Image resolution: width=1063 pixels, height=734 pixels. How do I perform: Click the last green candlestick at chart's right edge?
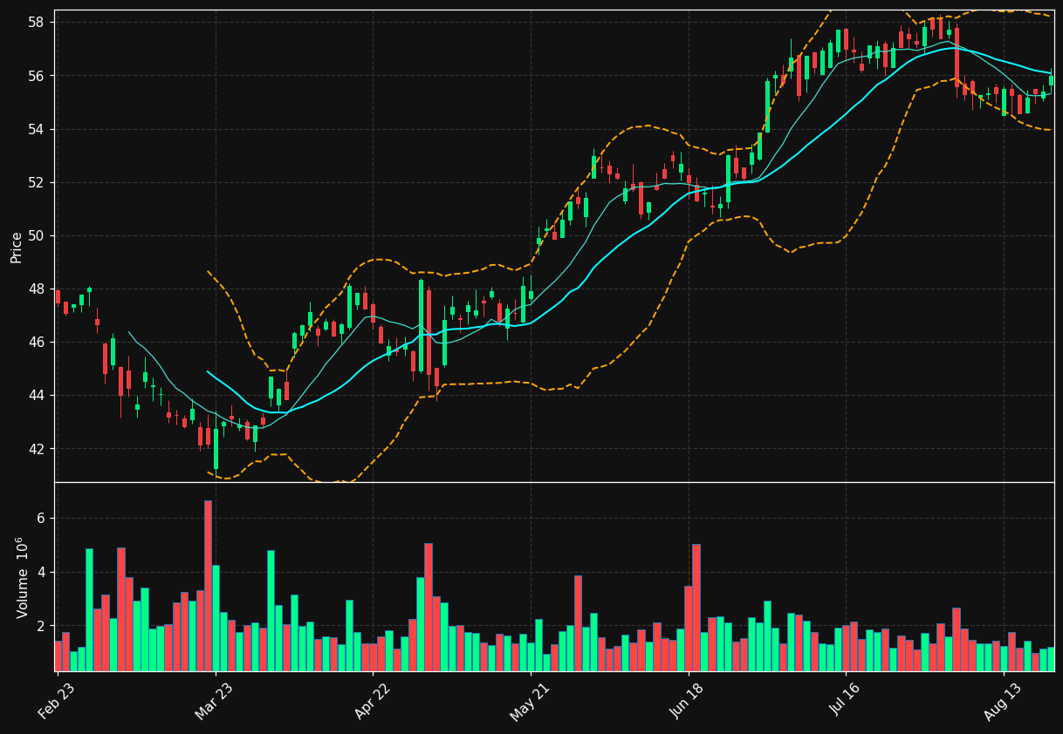[1051, 80]
